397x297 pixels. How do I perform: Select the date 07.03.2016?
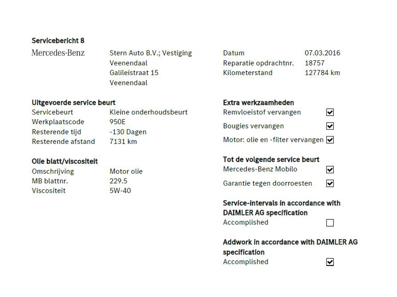point(322,53)
